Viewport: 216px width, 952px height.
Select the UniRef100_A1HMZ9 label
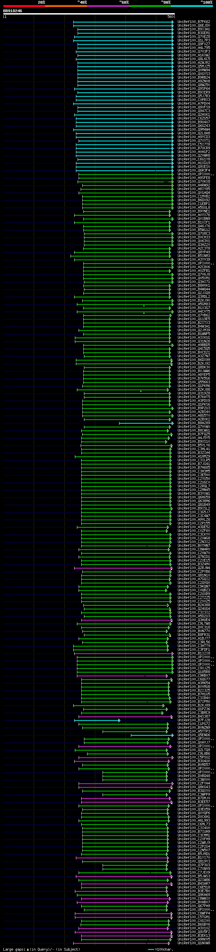tap(194, 457)
